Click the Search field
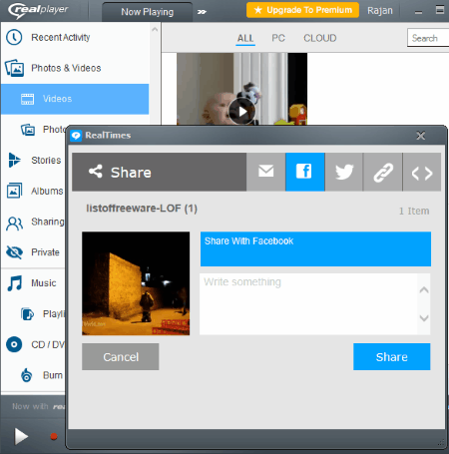Image resolution: width=449 pixels, height=454 pixels. [428, 38]
